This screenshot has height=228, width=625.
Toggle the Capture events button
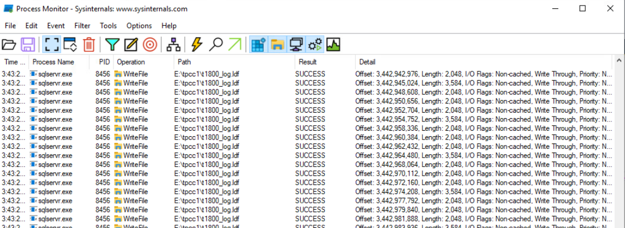[x=52, y=45]
